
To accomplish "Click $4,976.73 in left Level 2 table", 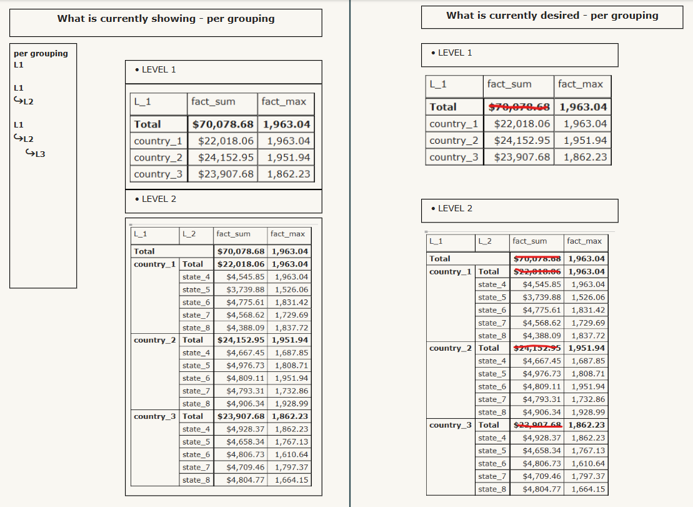I will [246, 366].
